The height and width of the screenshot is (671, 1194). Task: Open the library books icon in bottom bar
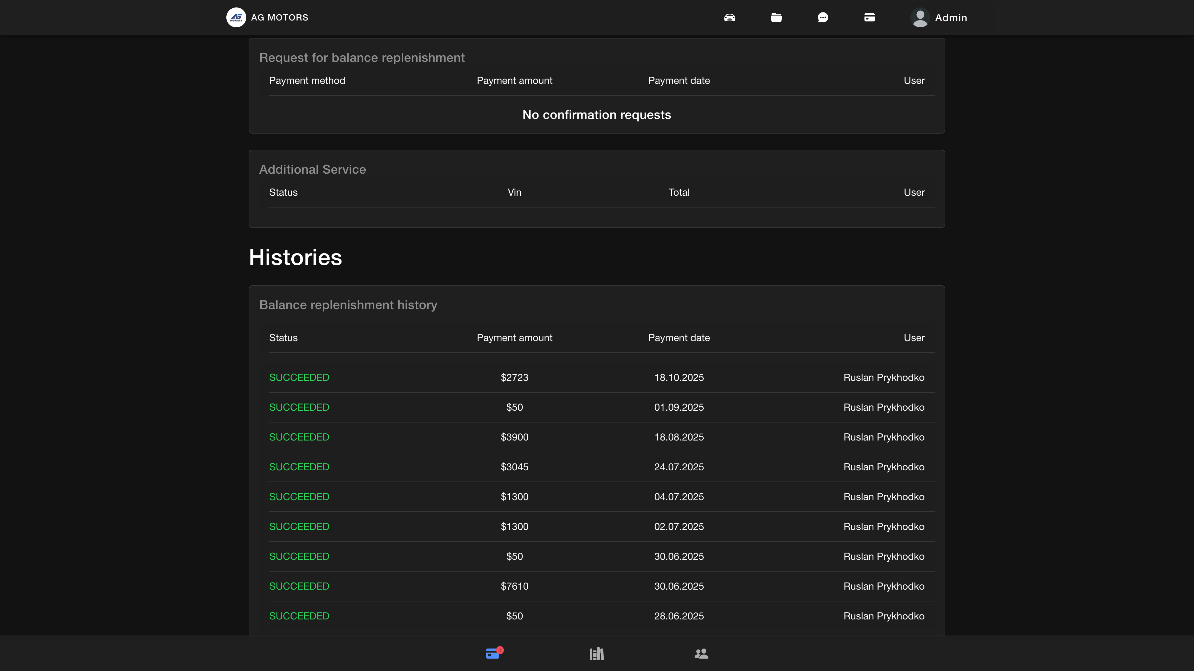(x=597, y=653)
